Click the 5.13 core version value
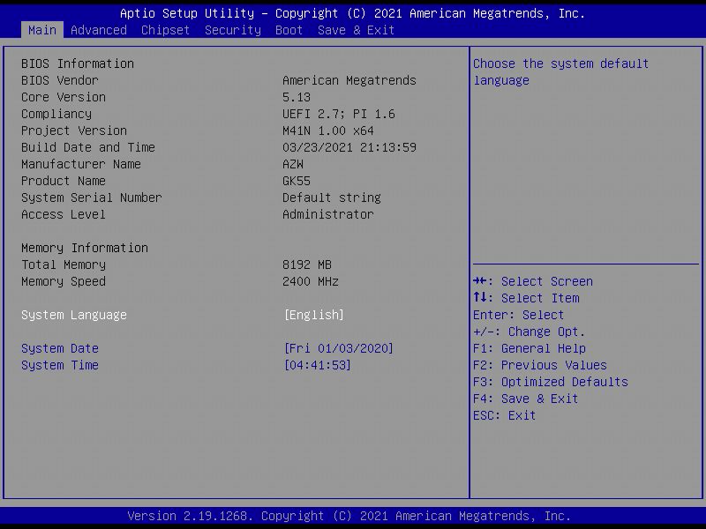This screenshot has height=529, width=706. (x=297, y=97)
